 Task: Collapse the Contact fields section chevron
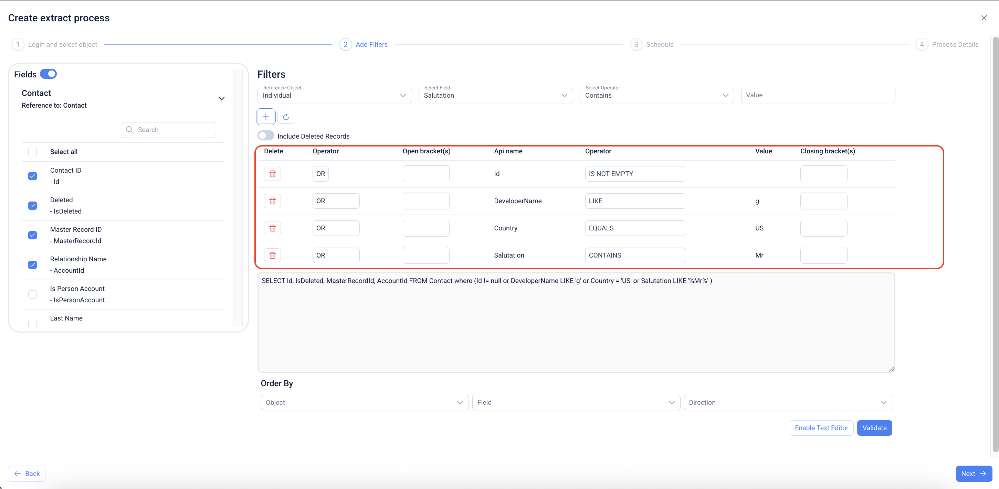coord(221,98)
